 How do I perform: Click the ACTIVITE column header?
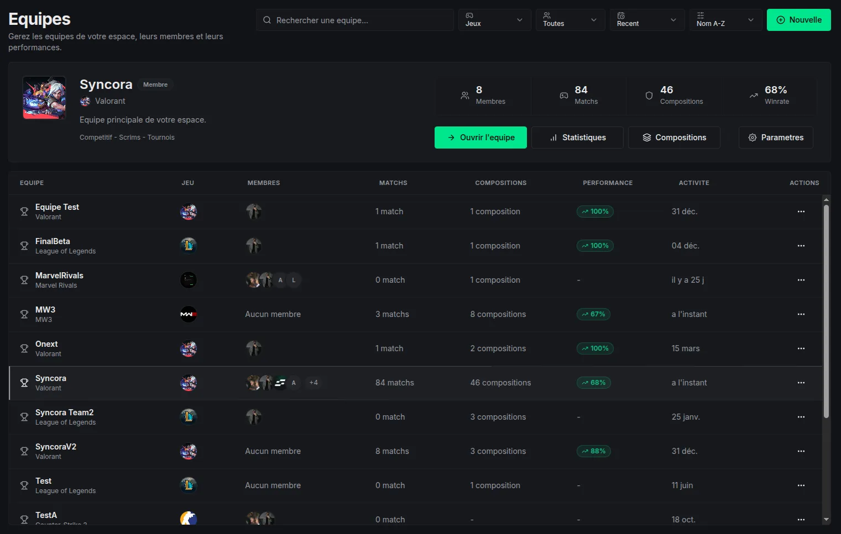click(694, 183)
